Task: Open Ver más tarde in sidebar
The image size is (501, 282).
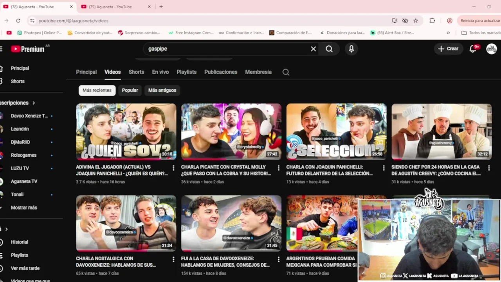Action: click(x=25, y=268)
